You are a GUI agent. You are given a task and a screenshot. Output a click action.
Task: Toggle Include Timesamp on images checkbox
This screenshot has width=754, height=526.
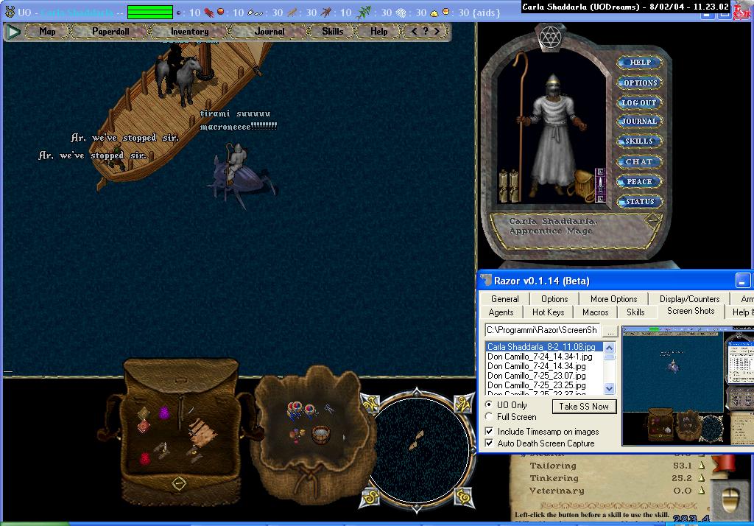click(x=489, y=431)
